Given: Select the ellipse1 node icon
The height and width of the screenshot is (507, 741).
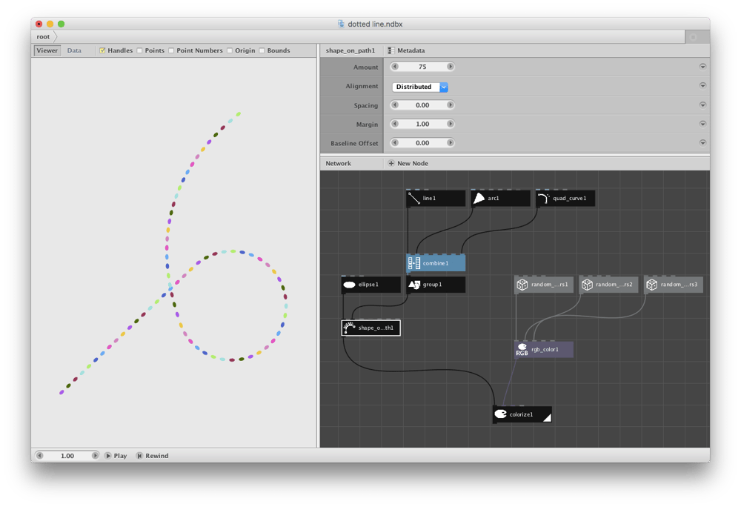Looking at the screenshot, I should pos(349,285).
